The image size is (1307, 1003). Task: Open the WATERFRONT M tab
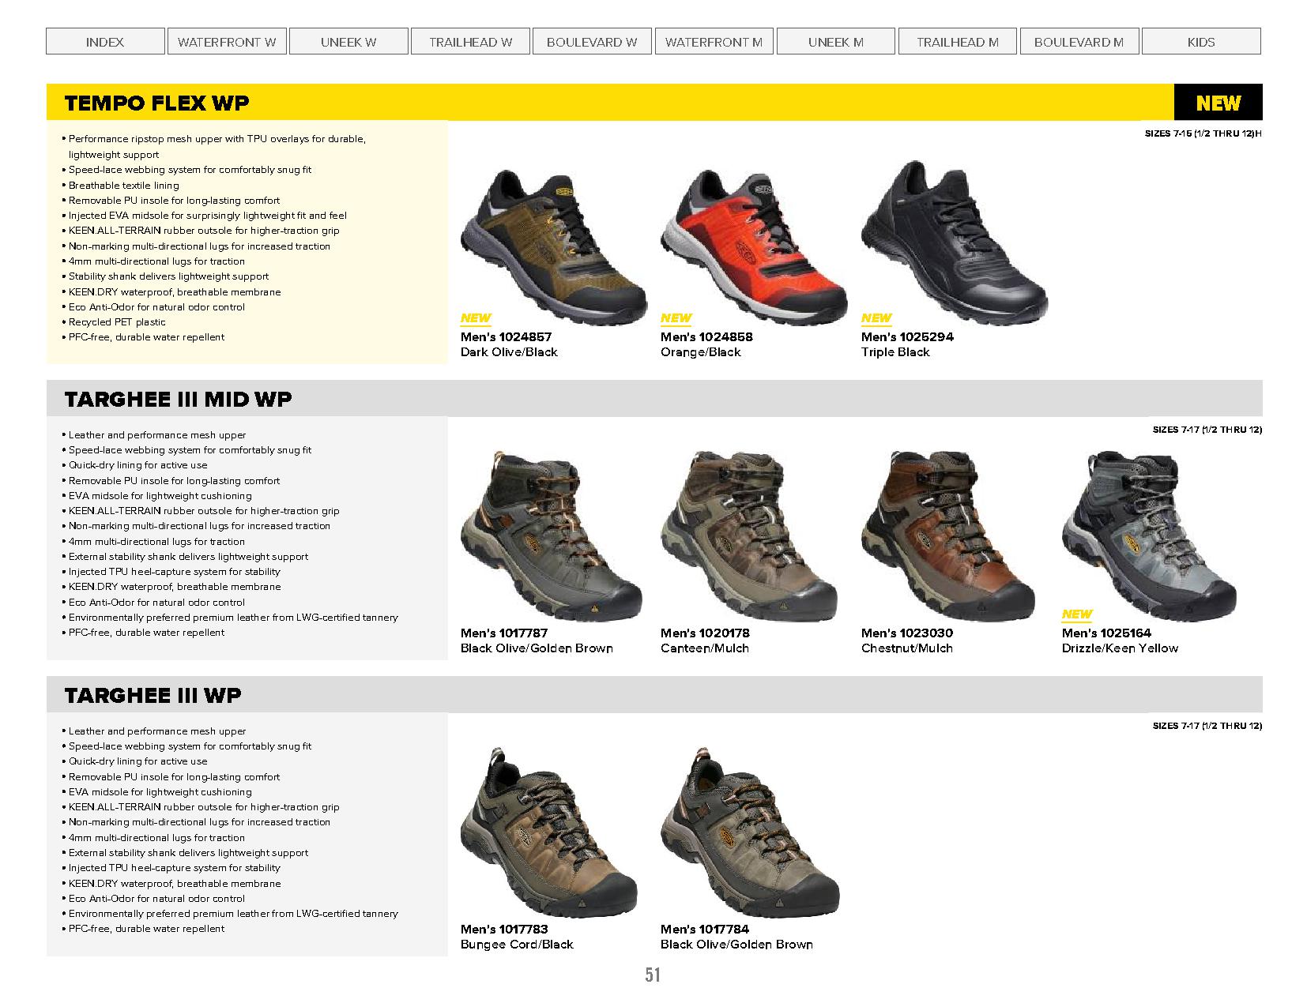click(x=714, y=42)
